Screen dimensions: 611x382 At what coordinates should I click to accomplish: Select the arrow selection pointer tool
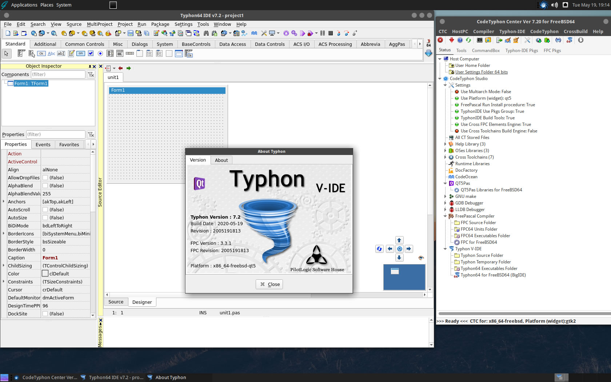point(6,53)
